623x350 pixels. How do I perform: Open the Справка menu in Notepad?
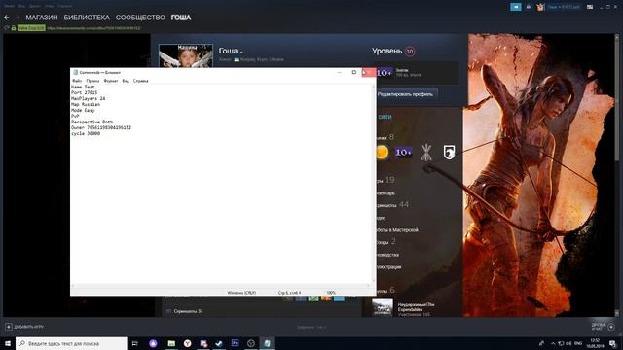click(140, 81)
